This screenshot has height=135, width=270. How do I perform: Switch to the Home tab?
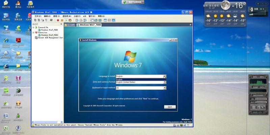(70, 25)
